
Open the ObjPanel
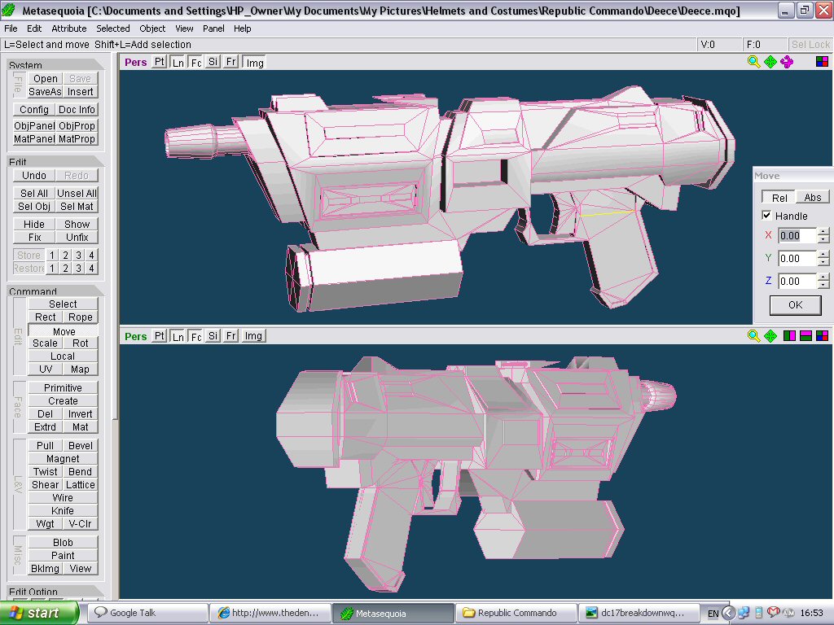(x=34, y=125)
